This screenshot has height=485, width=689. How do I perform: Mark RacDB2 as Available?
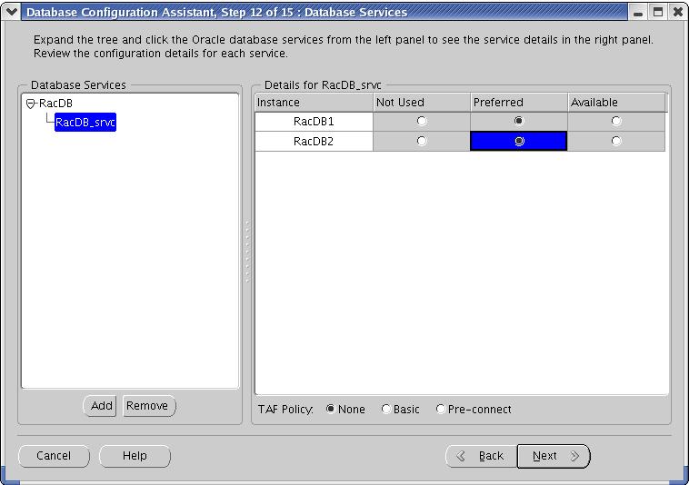click(616, 141)
